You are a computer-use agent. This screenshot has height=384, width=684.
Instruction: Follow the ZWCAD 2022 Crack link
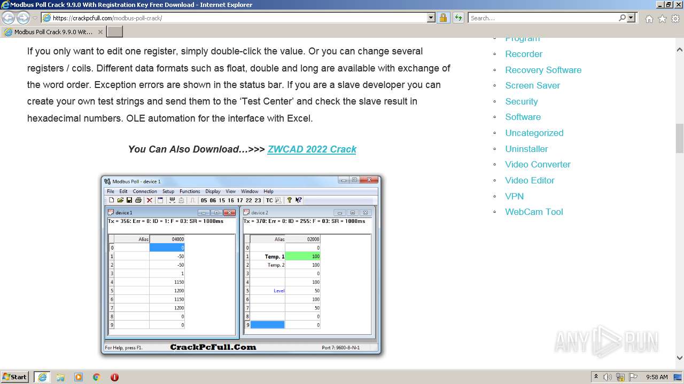point(312,149)
